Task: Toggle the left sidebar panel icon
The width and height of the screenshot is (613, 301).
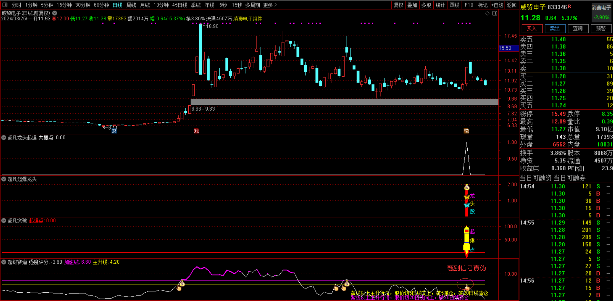Action: 5,5
